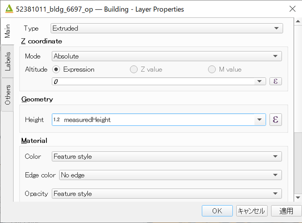Click scrollbar down arrow

[298, 197]
